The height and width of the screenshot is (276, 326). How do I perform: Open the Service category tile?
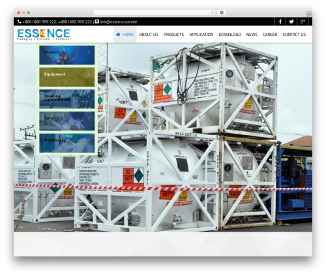click(67, 121)
